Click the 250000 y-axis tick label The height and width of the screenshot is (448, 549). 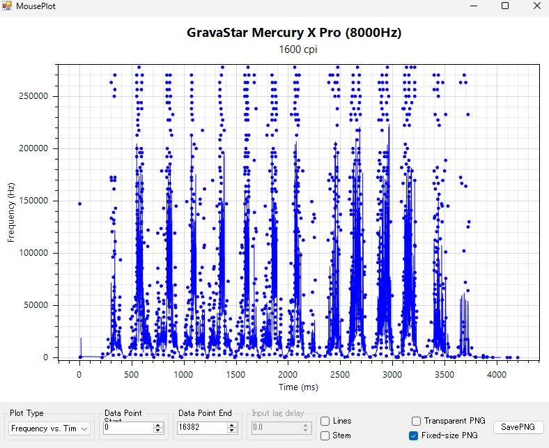point(33,96)
